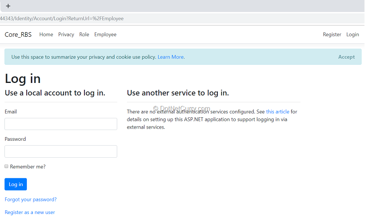Click the browser address bar URL
This screenshot has width=365, height=218.
(x=62, y=19)
